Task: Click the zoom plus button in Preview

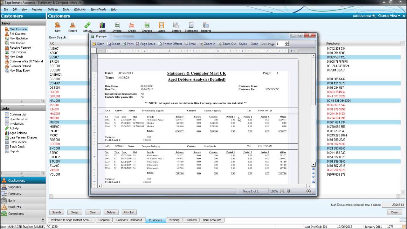Action: pyautogui.click(x=308, y=191)
